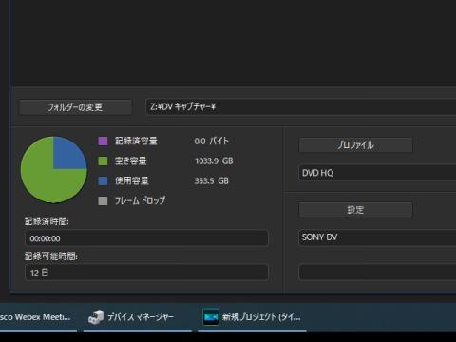Click the Z:¥DV キャプチャー¥ folder path field

click(x=301, y=106)
